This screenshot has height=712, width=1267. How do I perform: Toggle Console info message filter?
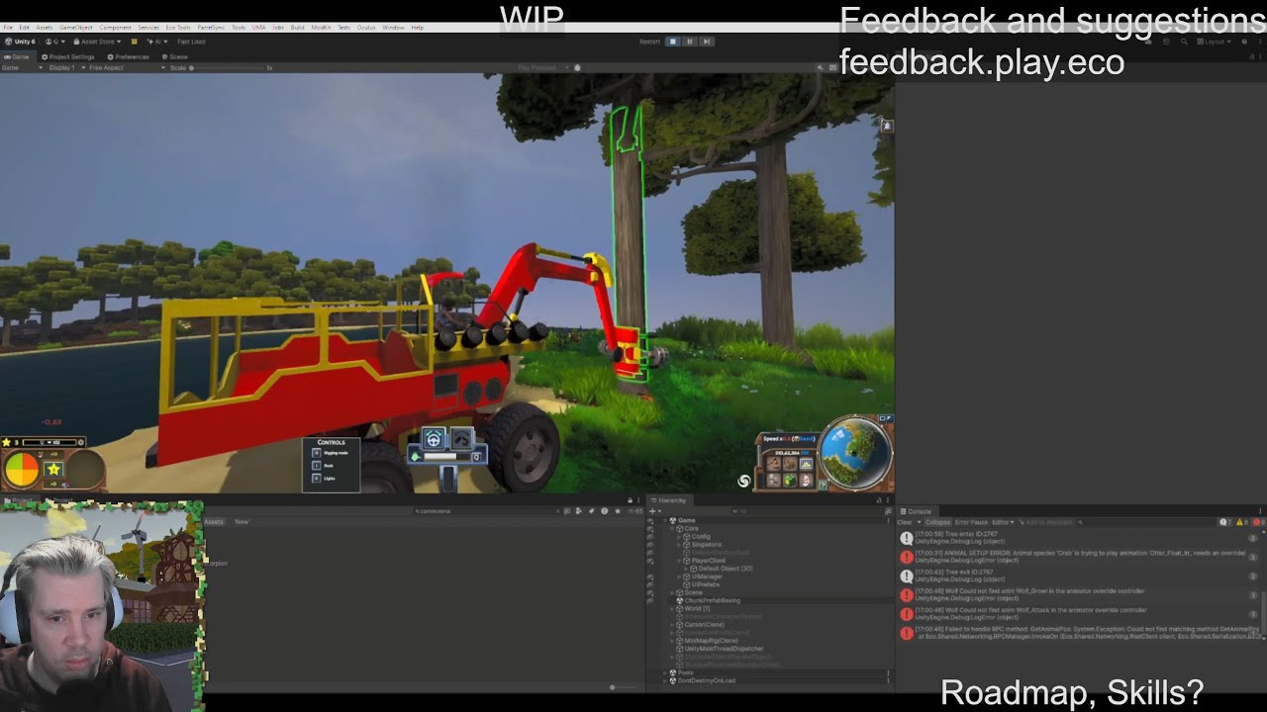point(1226,522)
